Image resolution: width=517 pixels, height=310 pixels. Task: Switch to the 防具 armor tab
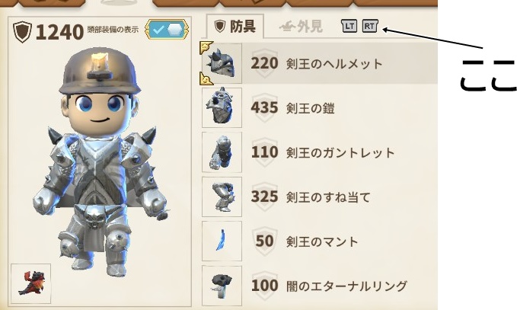[235, 26]
